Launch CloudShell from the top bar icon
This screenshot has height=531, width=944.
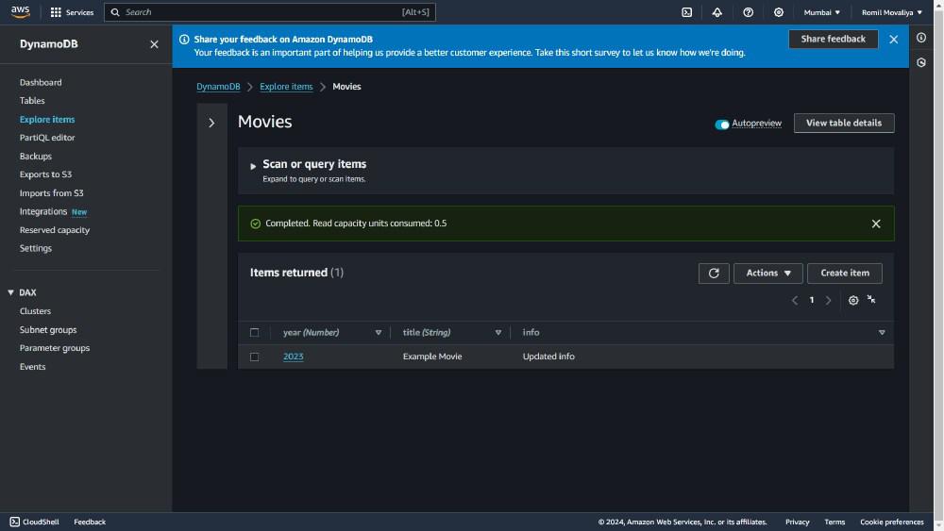(x=686, y=12)
